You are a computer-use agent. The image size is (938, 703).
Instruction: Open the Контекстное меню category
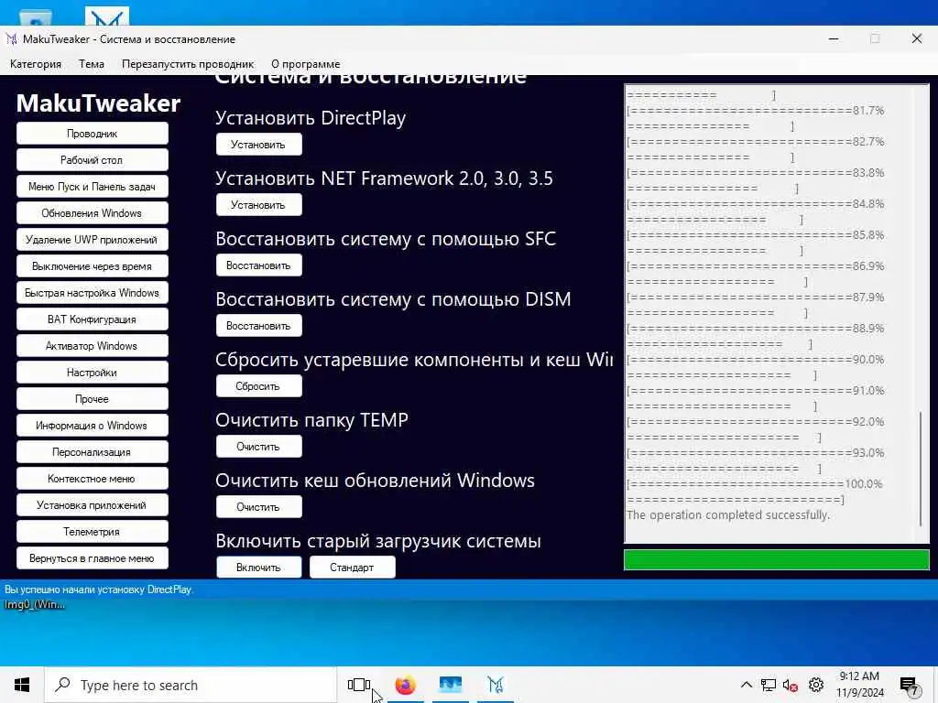pos(93,479)
